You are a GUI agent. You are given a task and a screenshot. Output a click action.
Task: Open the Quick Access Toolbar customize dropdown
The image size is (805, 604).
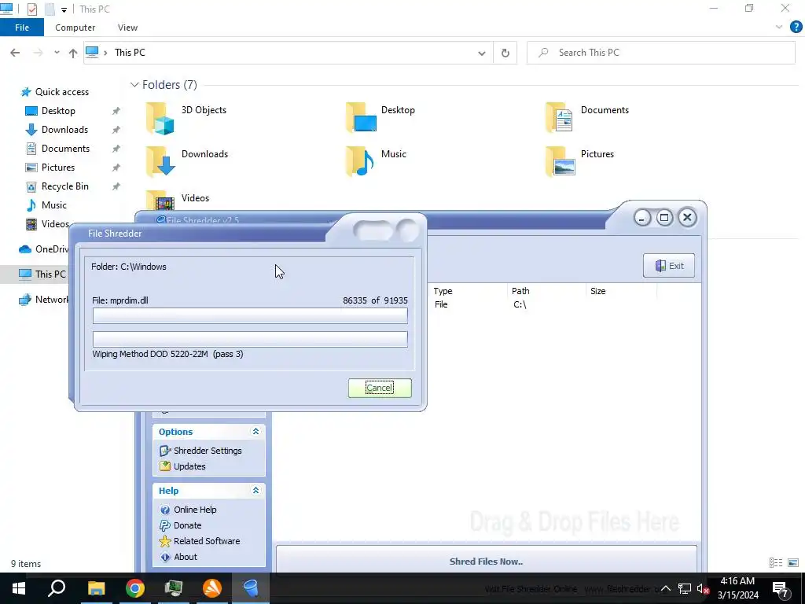click(x=64, y=9)
